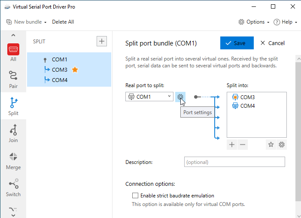Enable strict baudrate emulation checkbox
301x218 pixels.
click(135, 196)
